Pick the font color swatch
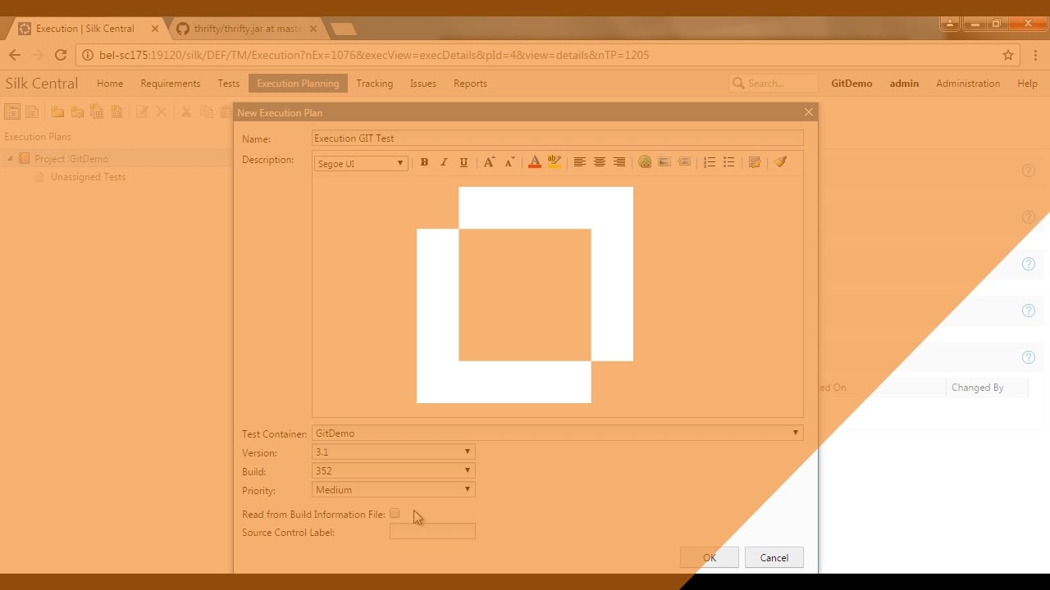Viewport: 1050px width, 590px height. tap(535, 162)
